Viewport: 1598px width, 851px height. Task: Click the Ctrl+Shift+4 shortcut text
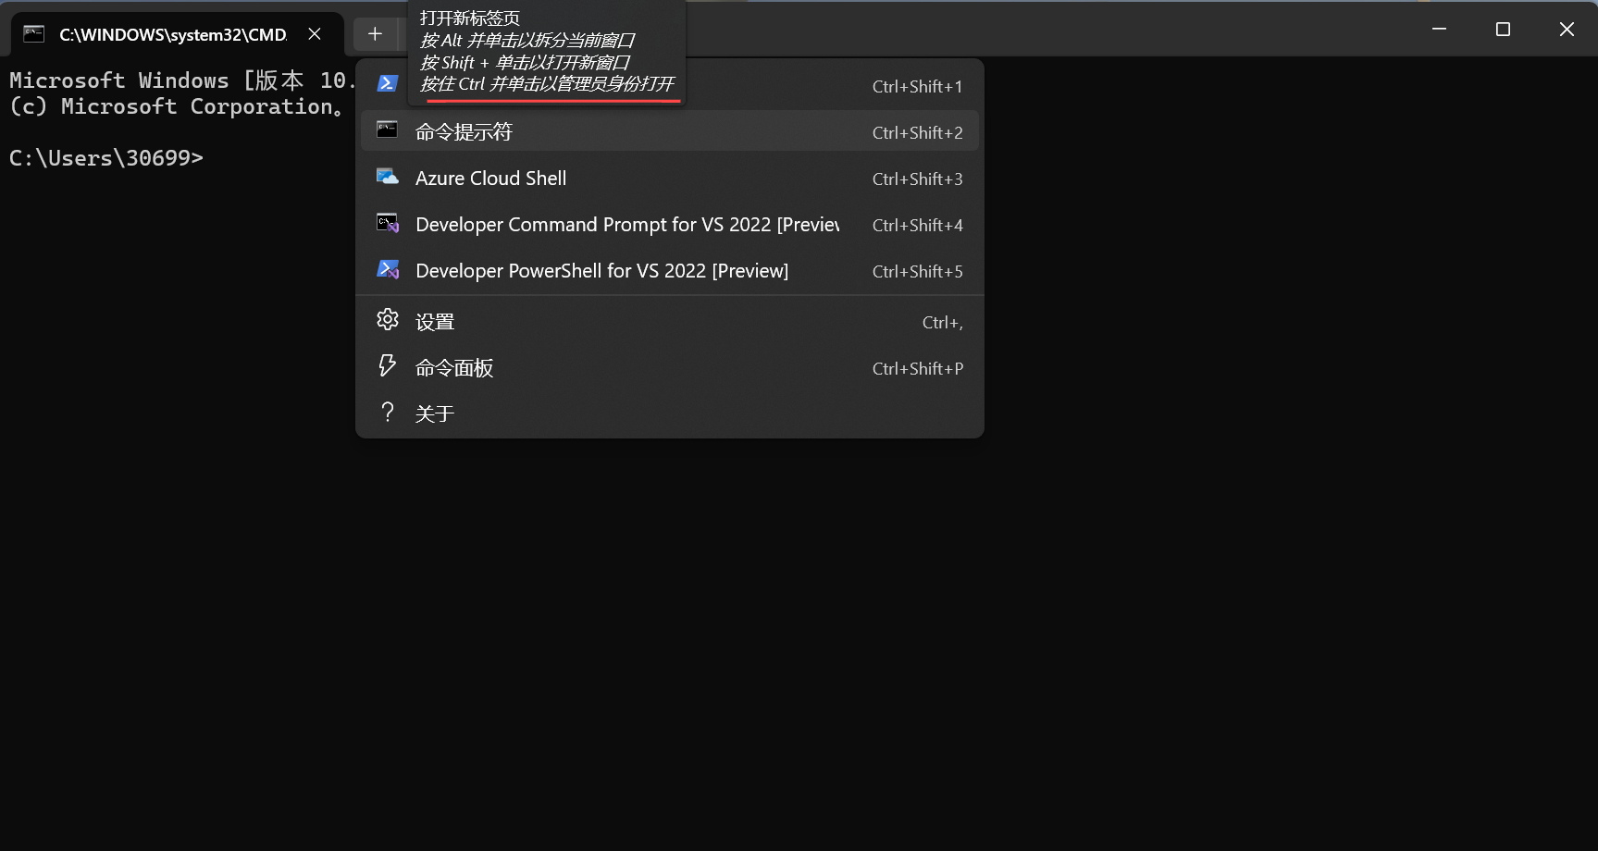click(x=917, y=225)
